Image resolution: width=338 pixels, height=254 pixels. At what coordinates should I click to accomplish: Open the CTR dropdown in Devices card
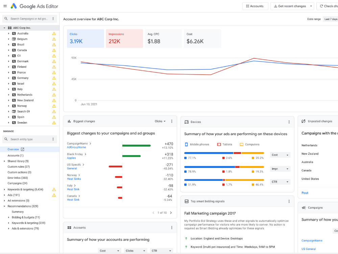coord(280,182)
